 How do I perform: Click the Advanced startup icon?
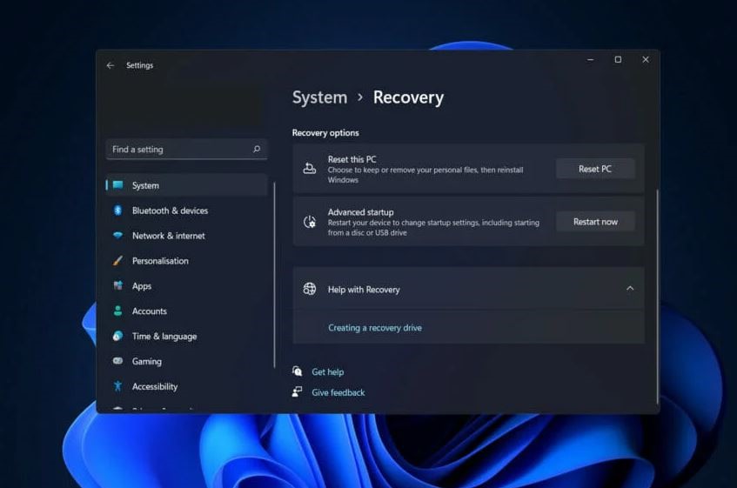pyautogui.click(x=309, y=222)
